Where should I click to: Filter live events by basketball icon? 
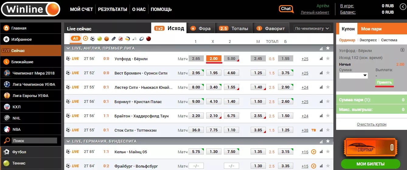click(x=106, y=39)
